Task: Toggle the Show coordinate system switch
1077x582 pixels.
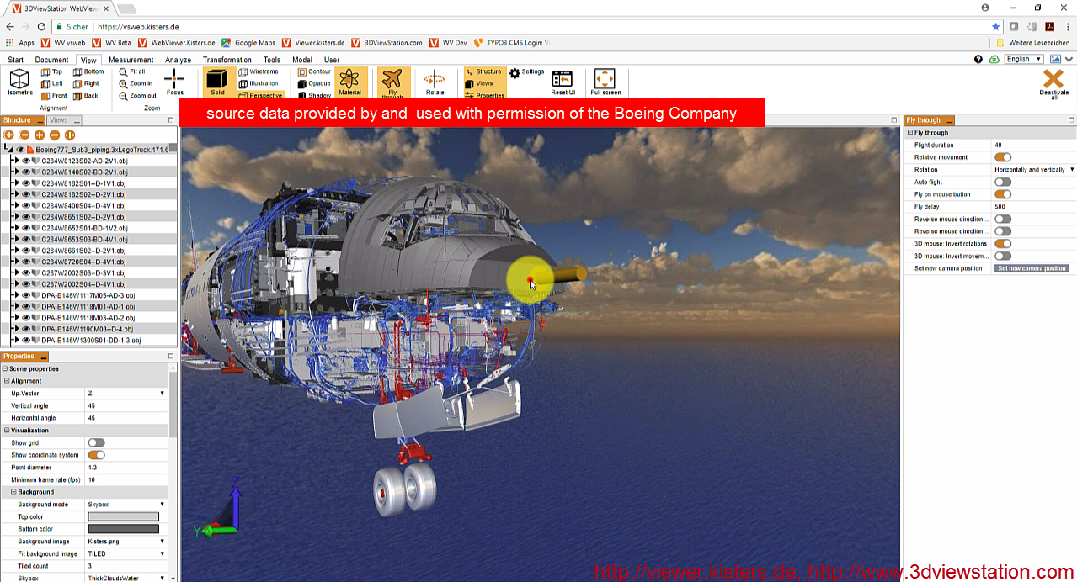Action: 97,455
